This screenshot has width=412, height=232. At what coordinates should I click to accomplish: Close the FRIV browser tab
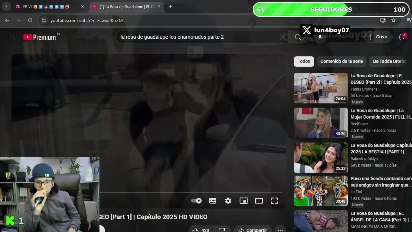82,6
